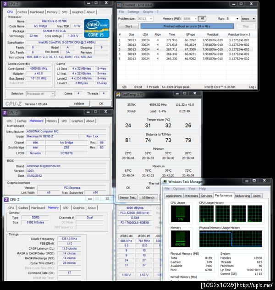This screenshot has height=290, width=275.
Task: Click the Mainboard CPU-Z window title icon
Action: (x=5, y=113)
